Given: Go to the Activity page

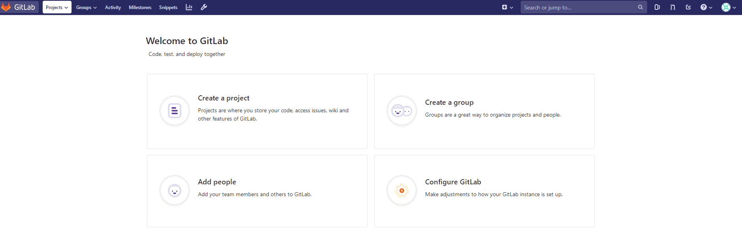Looking at the screenshot, I should pyautogui.click(x=113, y=7).
